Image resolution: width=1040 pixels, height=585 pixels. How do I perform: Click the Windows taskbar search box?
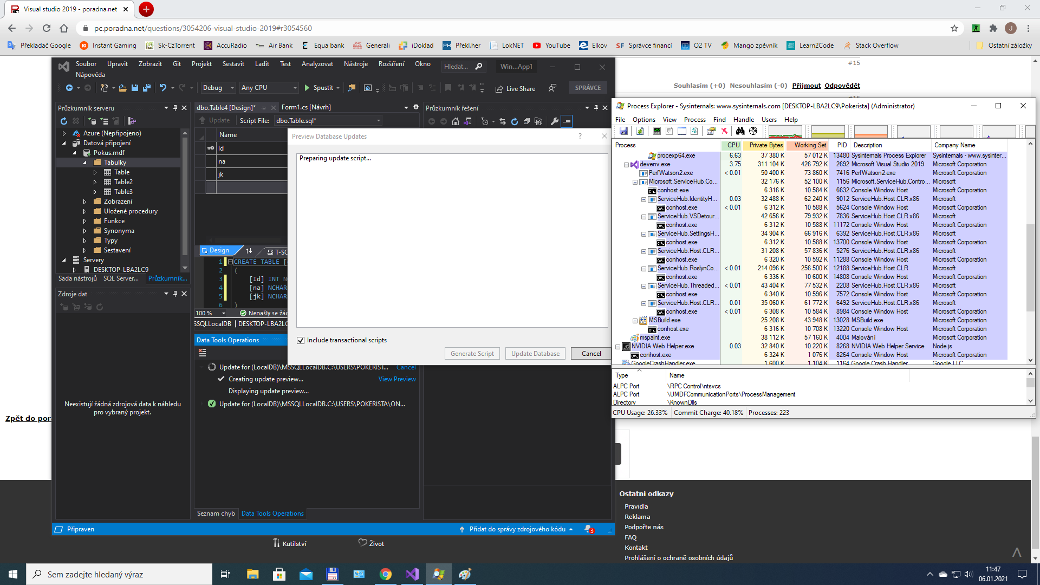tap(119, 574)
